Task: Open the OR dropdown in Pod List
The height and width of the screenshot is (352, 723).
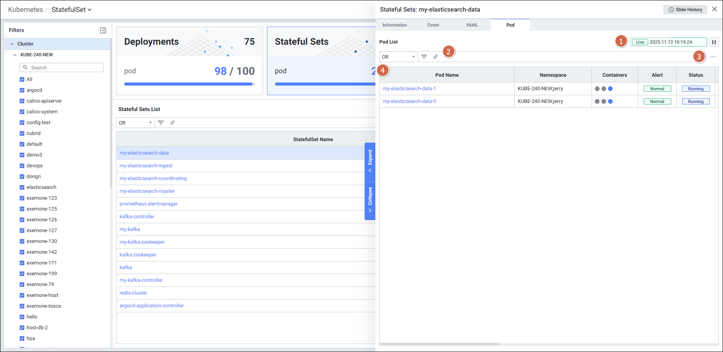Action: tap(398, 57)
